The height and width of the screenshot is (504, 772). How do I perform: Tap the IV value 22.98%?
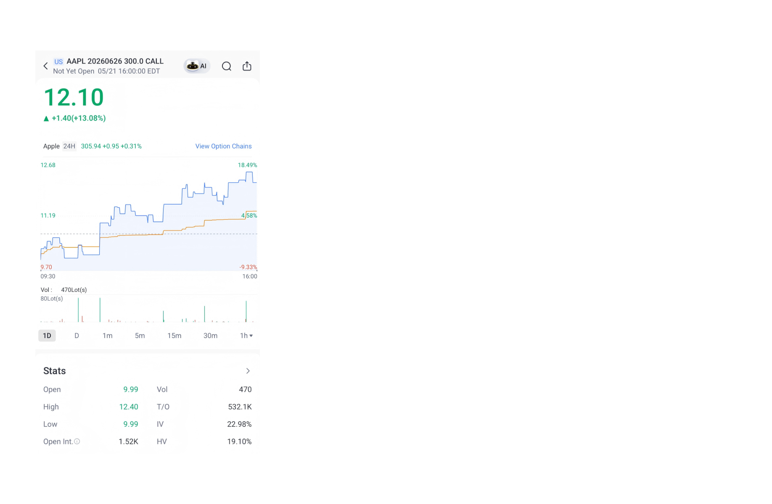click(x=239, y=424)
